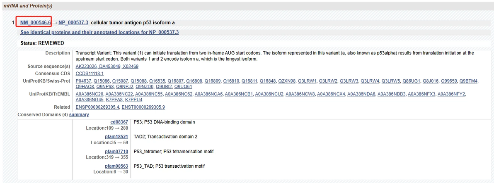
Task: Open cd08367 P53 DNA-binding domain entry
Action: point(119,122)
